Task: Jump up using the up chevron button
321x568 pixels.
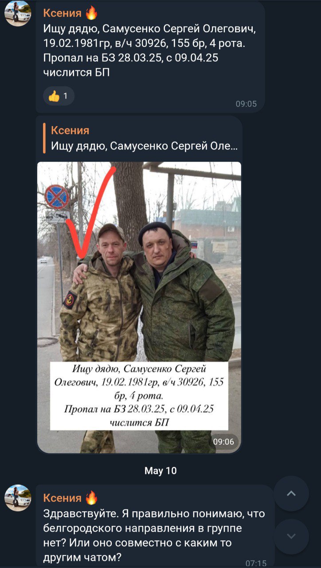Action: click(x=291, y=493)
